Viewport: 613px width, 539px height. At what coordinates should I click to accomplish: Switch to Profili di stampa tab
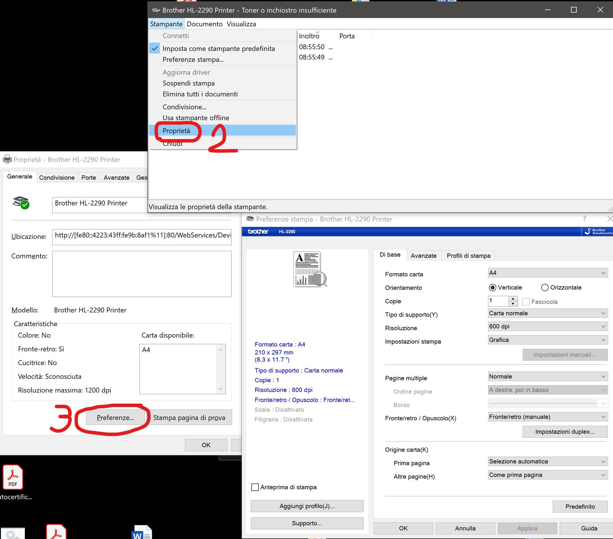coord(468,256)
